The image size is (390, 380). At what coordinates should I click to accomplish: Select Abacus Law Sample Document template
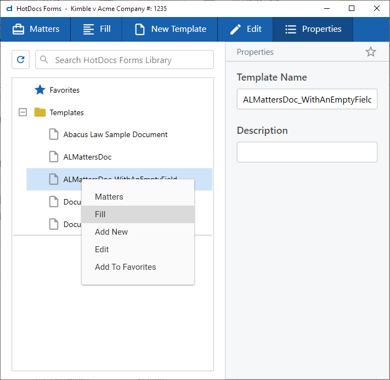point(115,134)
